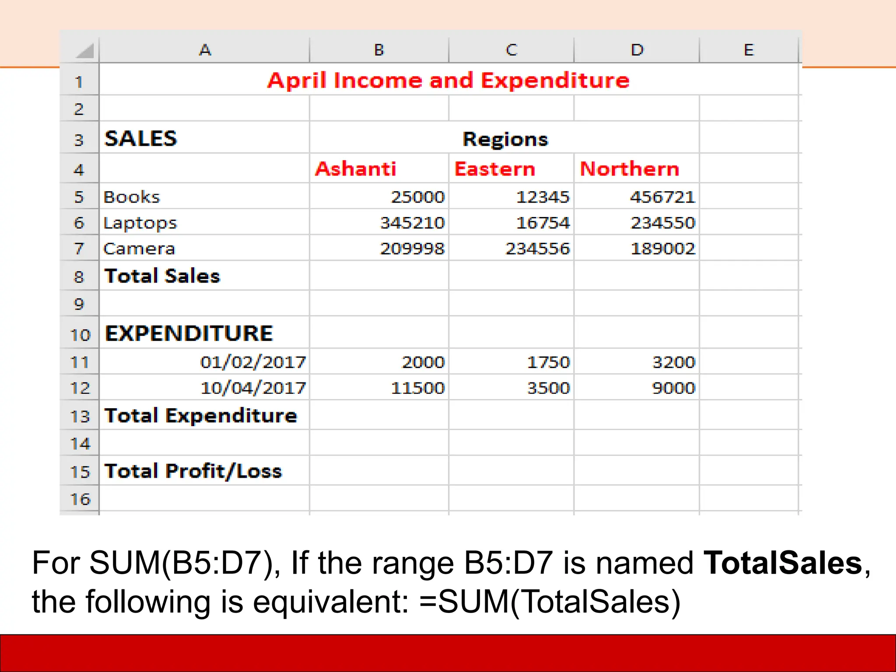Select the Eastern header cell

click(x=511, y=168)
